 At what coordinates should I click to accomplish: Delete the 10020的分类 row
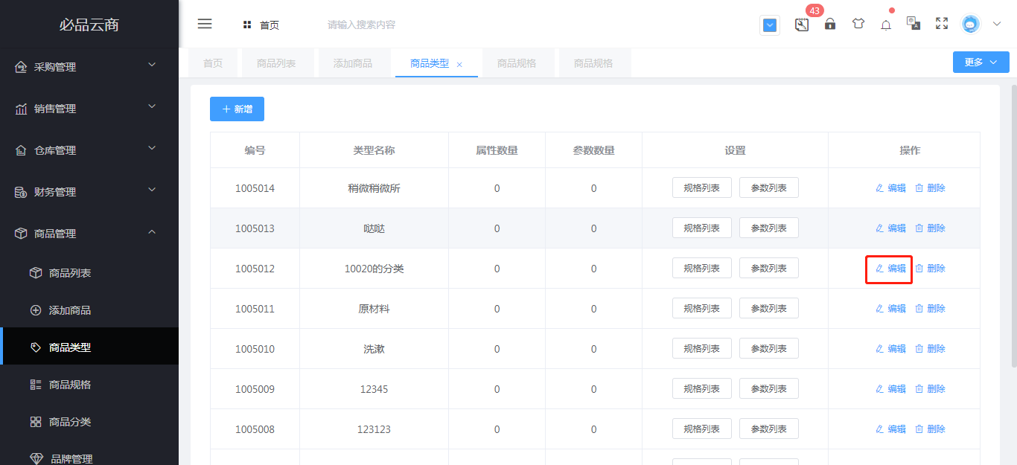pyautogui.click(x=930, y=269)
